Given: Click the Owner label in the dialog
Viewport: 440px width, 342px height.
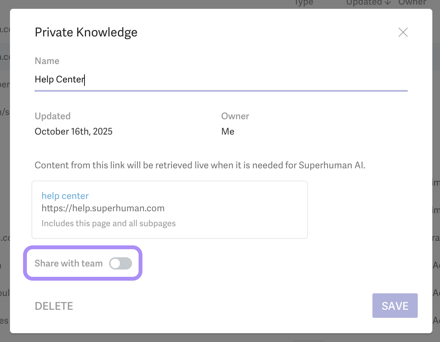Looking at the screenshot, I should 235,116.
